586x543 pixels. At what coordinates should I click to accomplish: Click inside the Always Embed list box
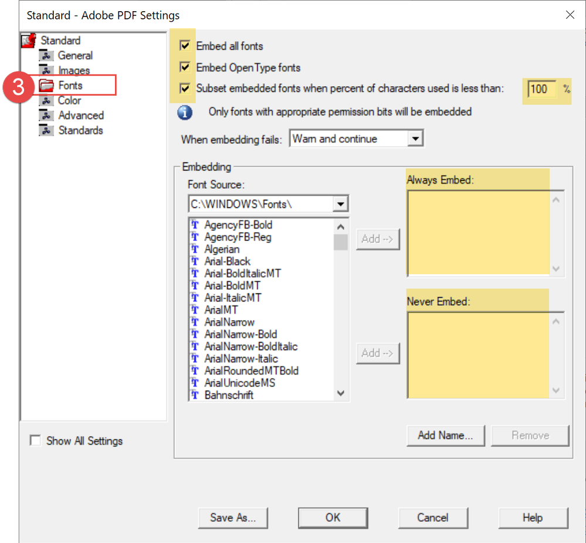478,233
